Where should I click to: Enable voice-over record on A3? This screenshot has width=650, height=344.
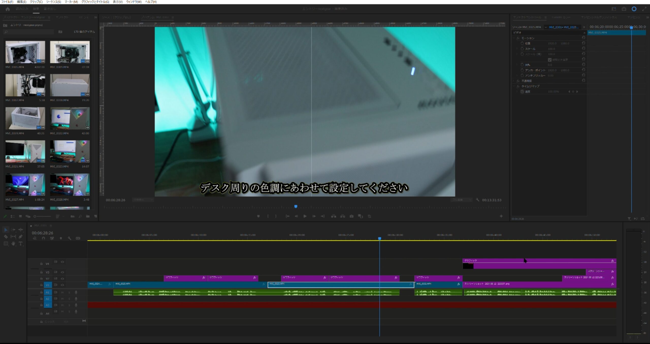(76, 305)
